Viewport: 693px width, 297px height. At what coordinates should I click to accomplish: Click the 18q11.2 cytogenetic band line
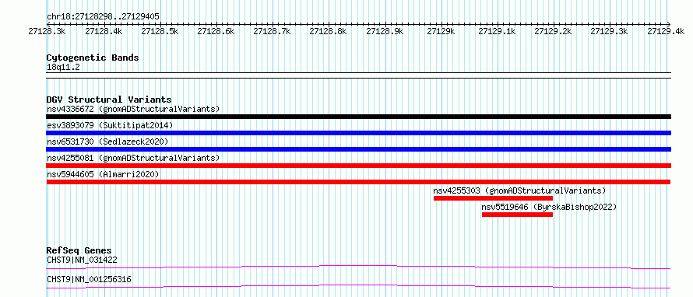coord(358,75)
